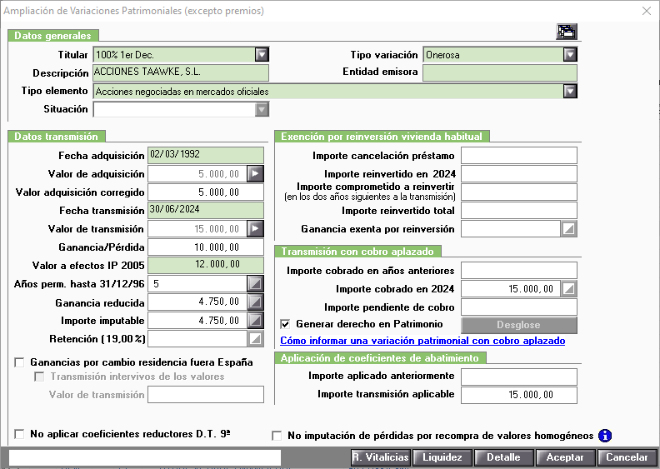The image size is (660, 469).
Task: Click the white status text box at bottom left
Action: [x=145, y=457]
